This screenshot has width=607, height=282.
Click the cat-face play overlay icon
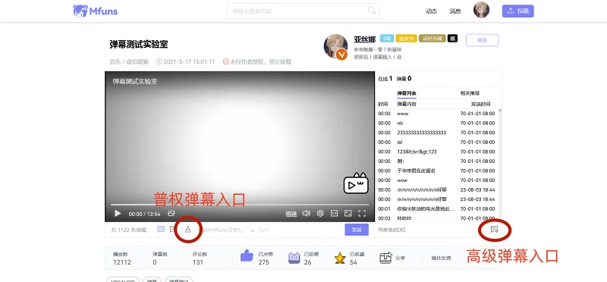point(356,183)
